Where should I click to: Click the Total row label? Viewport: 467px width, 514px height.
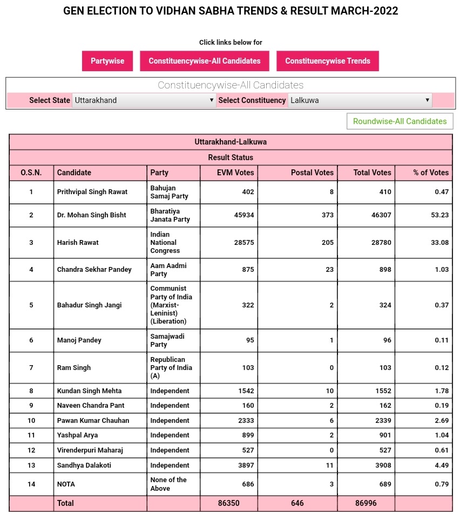[x=65, y=503]
